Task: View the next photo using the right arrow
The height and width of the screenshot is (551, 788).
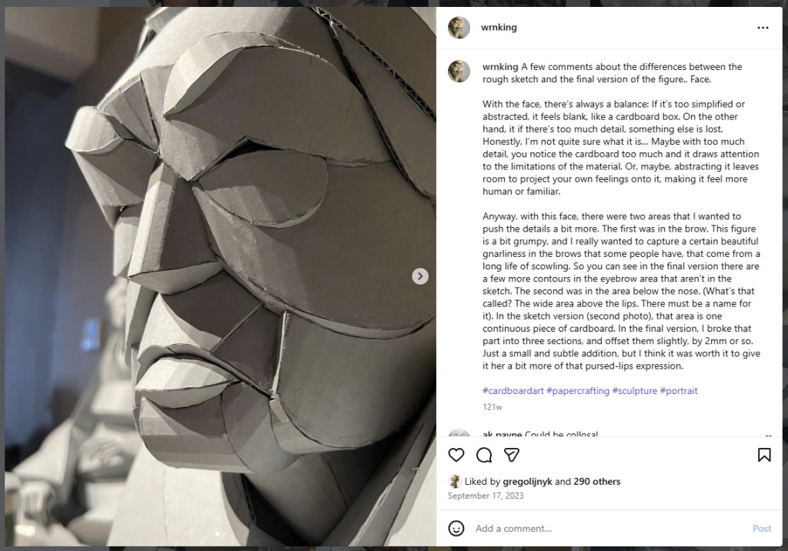Action: coord(420,275)
